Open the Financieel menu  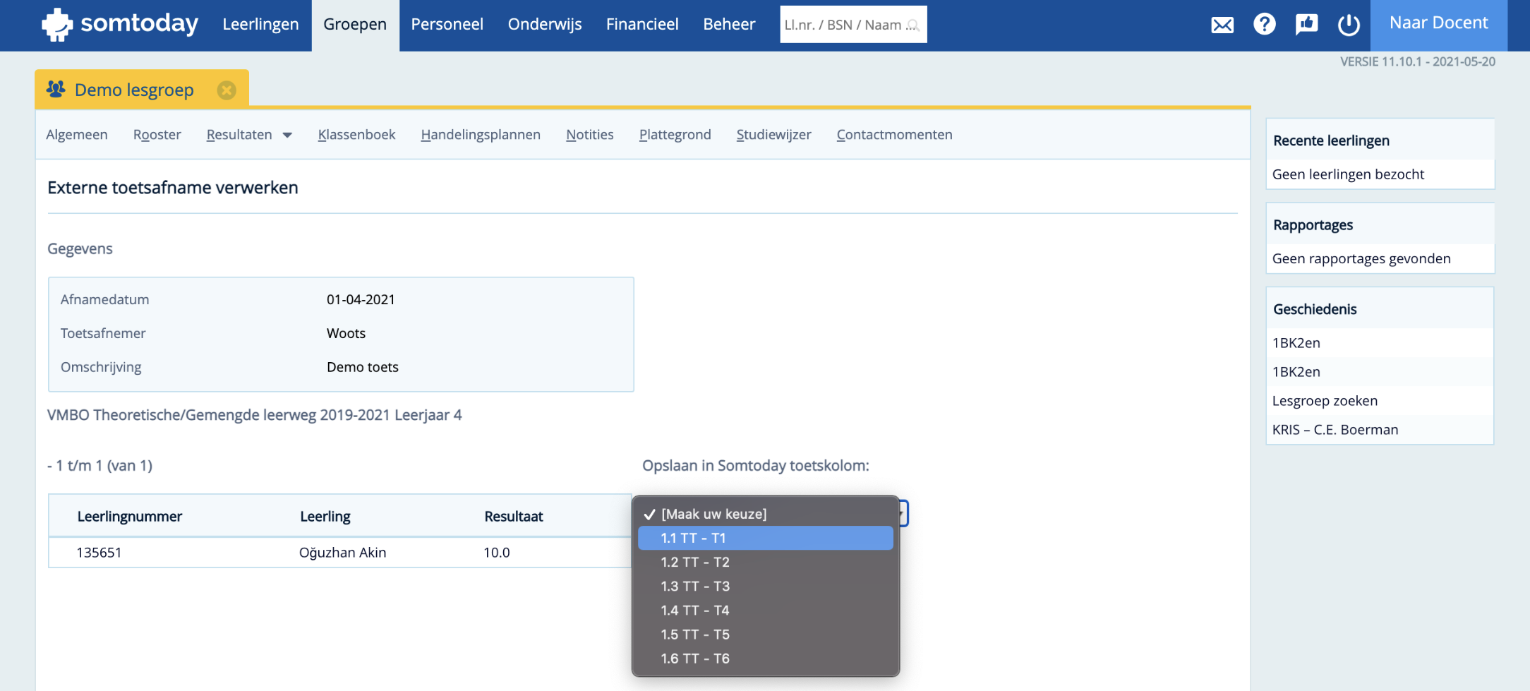(642, 25)
